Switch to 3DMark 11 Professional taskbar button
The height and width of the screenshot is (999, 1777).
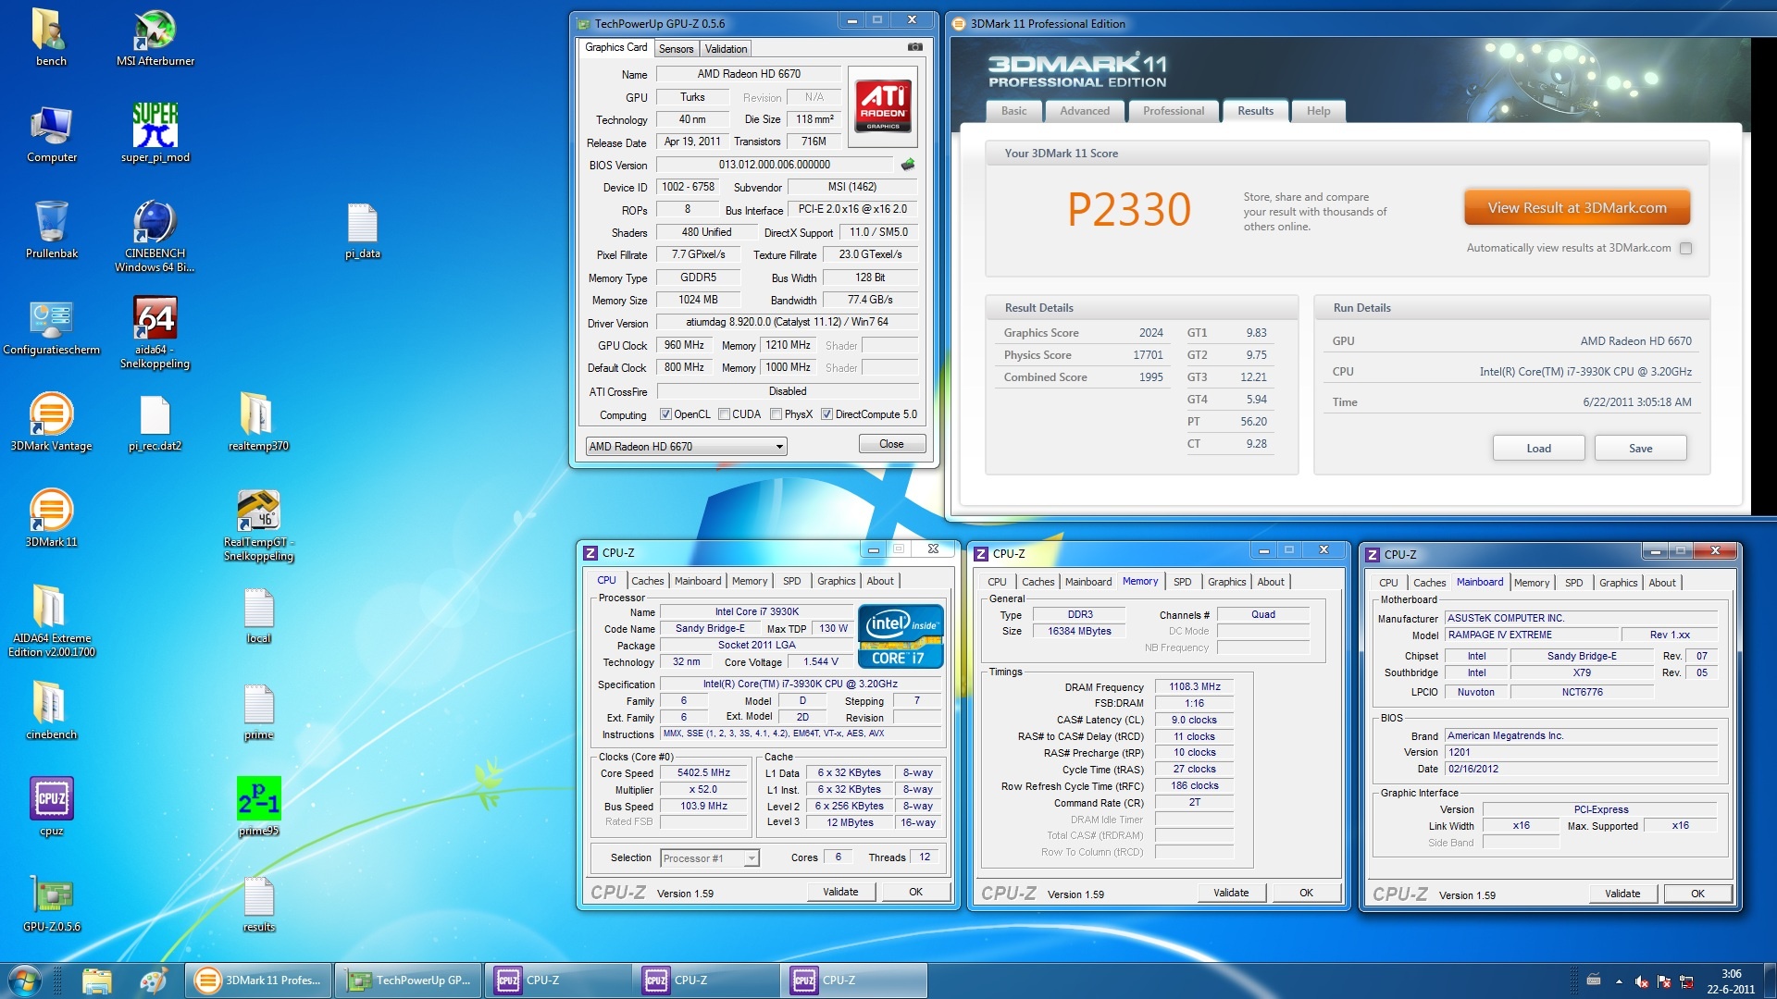(x=258, y=980)
